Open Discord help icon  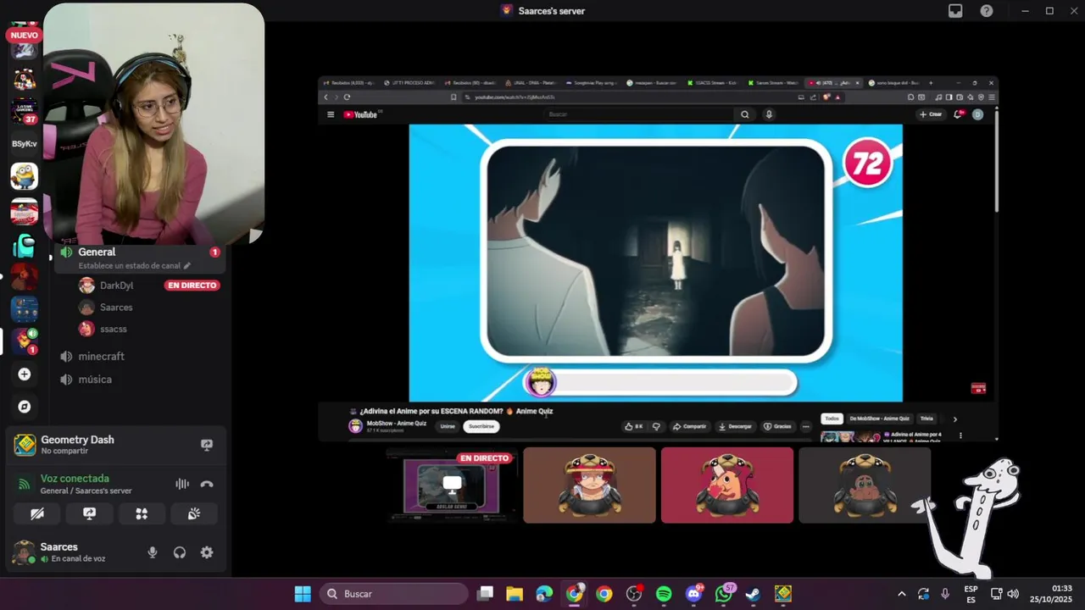click(x=987, y=11)
